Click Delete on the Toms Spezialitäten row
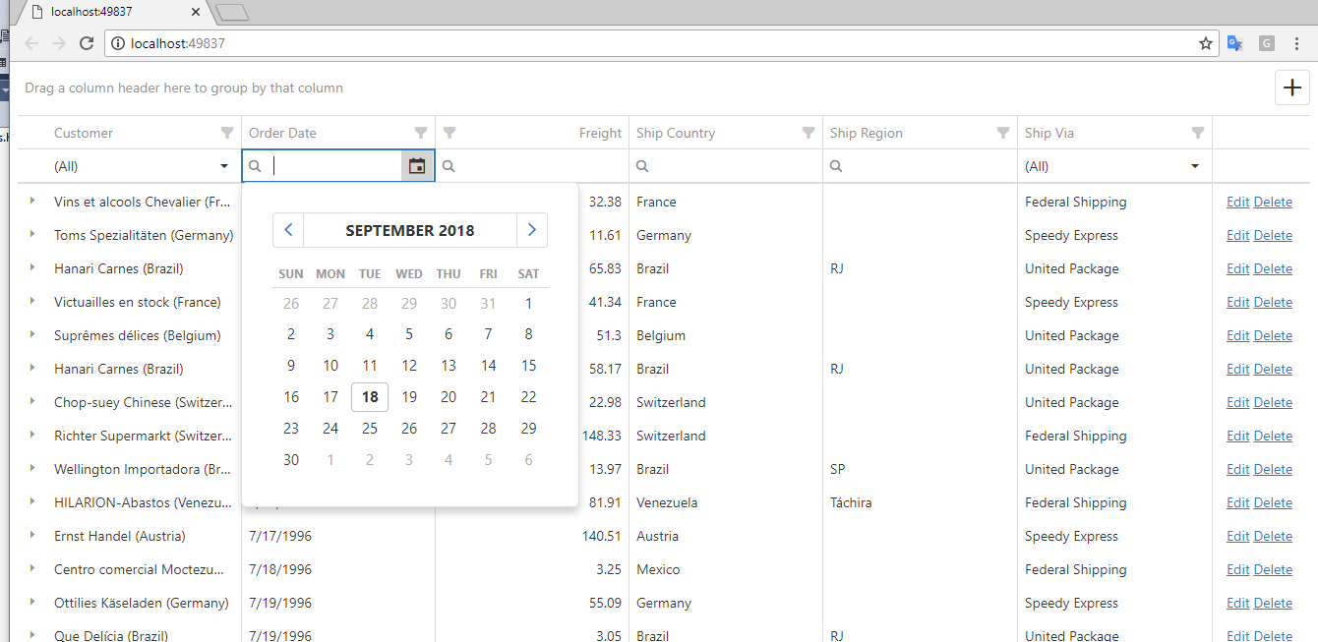 [x=1273, y=235]
